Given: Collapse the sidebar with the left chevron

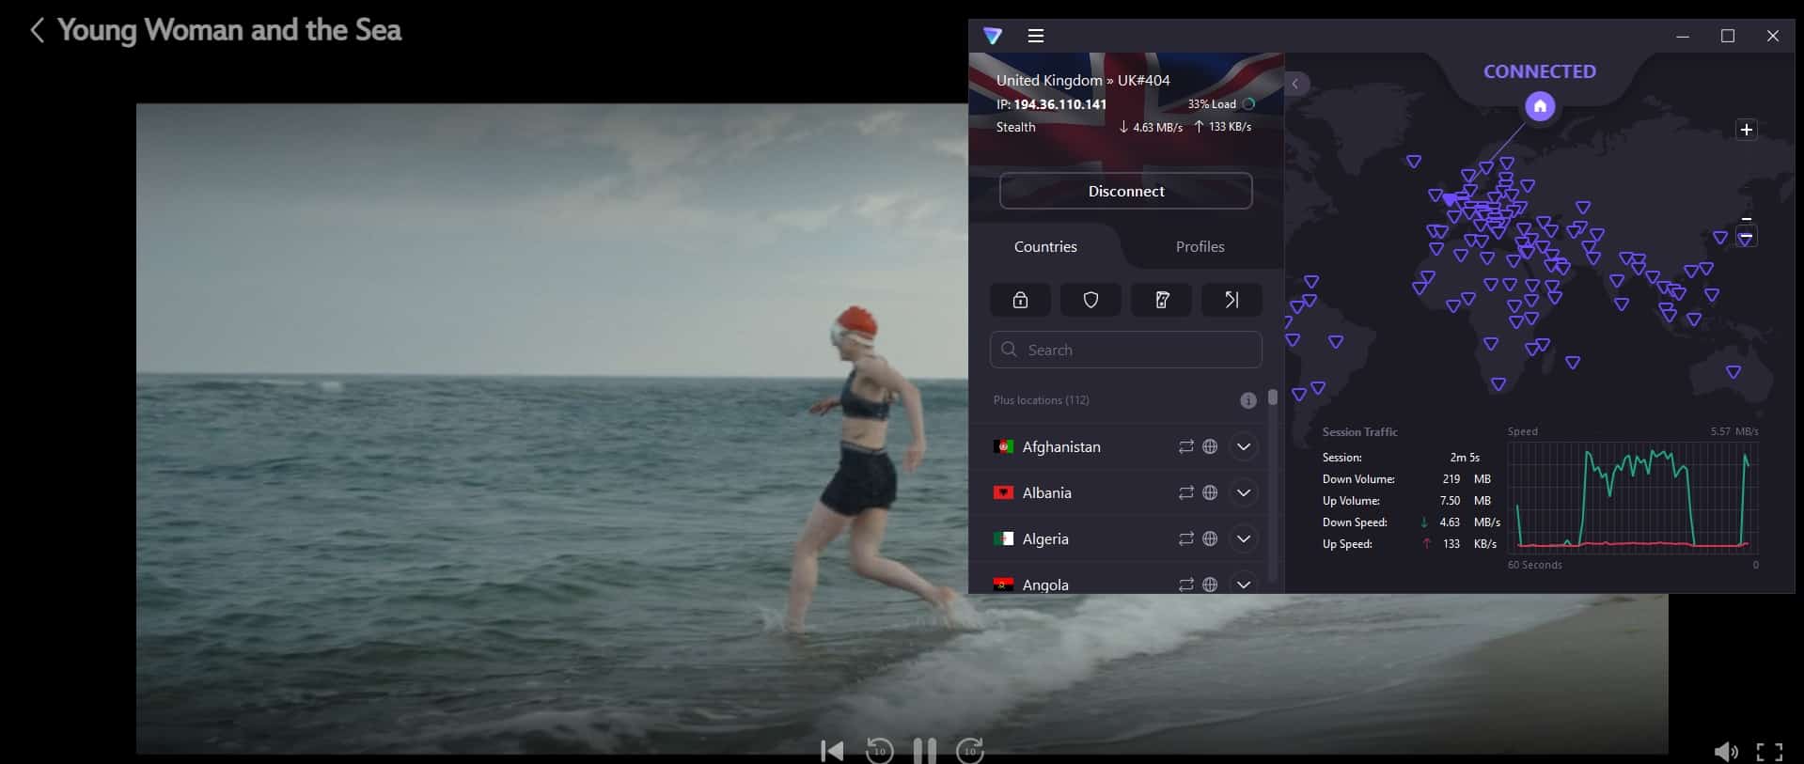Looking at the screenshot, I should pos(1295,84).
